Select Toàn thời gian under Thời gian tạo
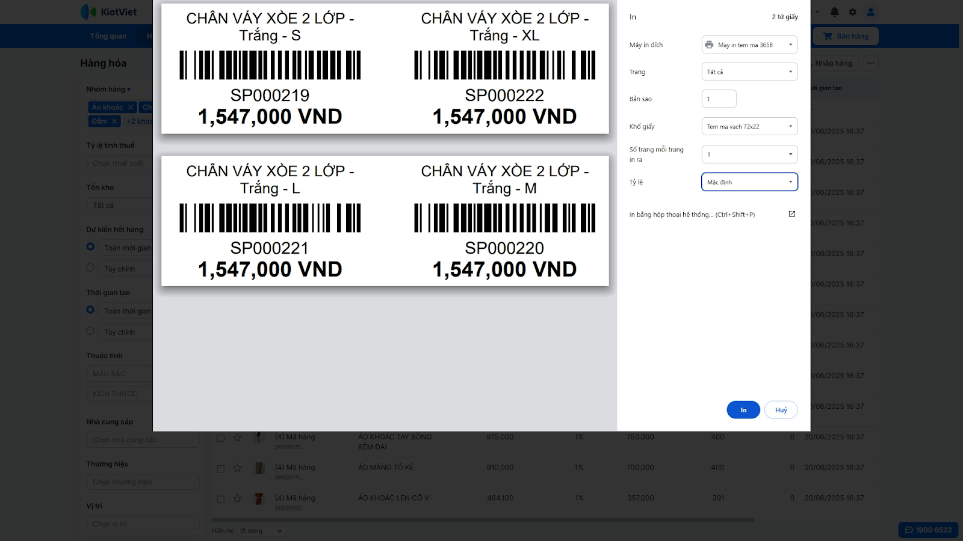Viewport: 963px width, 541px height. tap(90, 310)
